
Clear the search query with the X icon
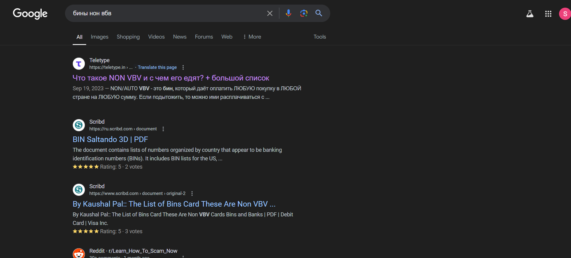coord(270,13)
